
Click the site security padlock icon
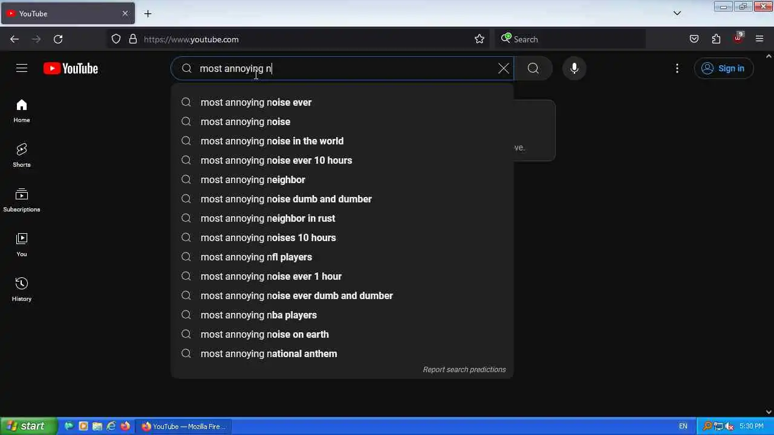133,39
